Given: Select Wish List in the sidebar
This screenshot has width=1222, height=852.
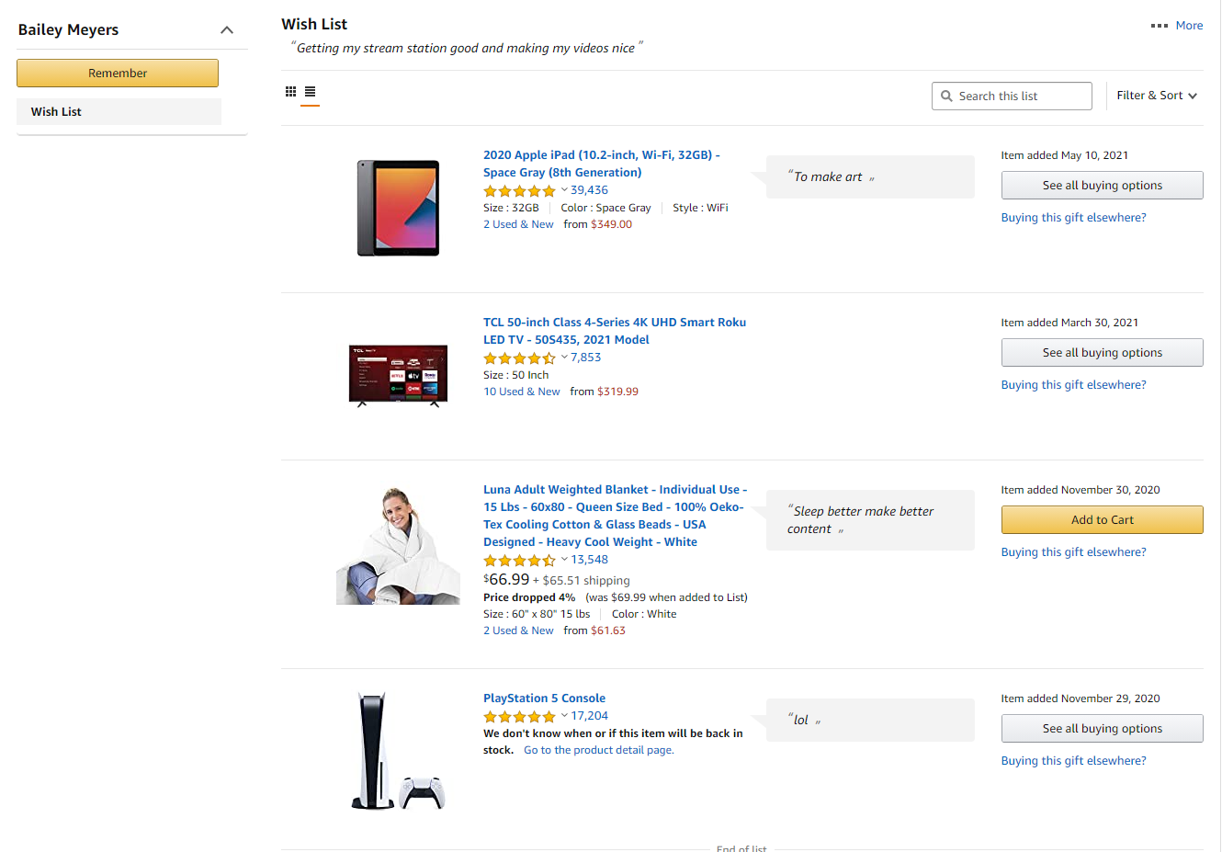Looking at the screenshot, I should tap(119, 111).
